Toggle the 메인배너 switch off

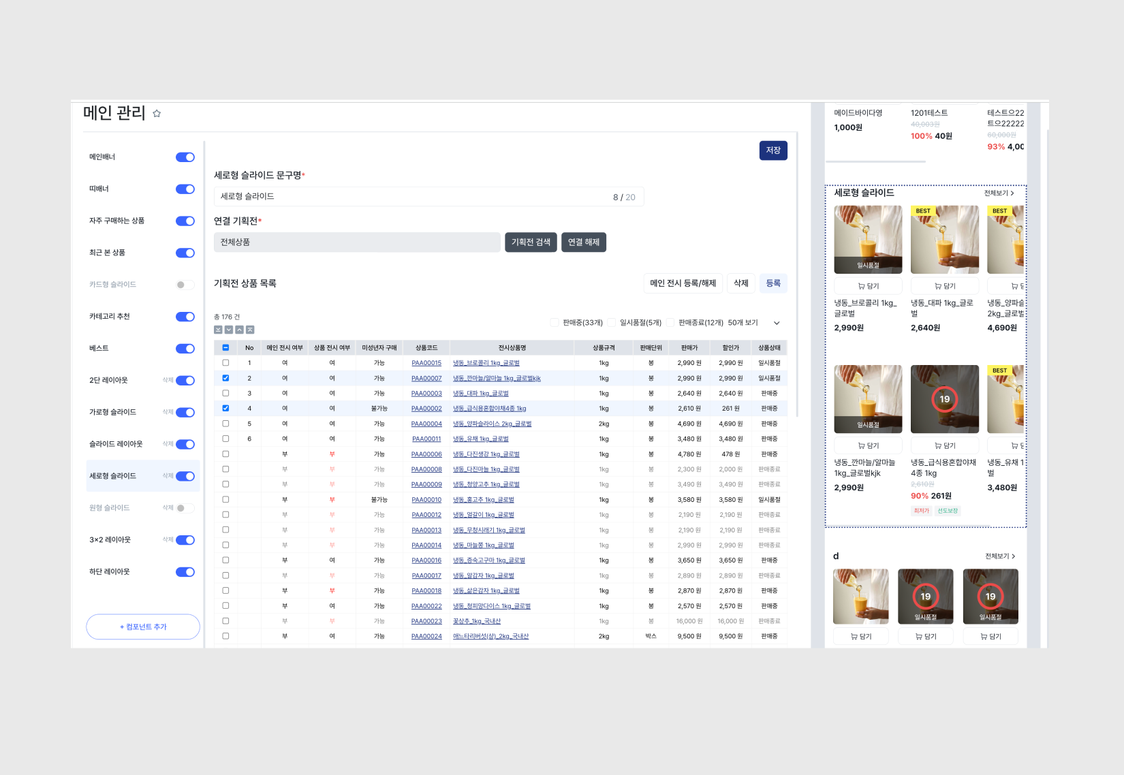point(185,157)
